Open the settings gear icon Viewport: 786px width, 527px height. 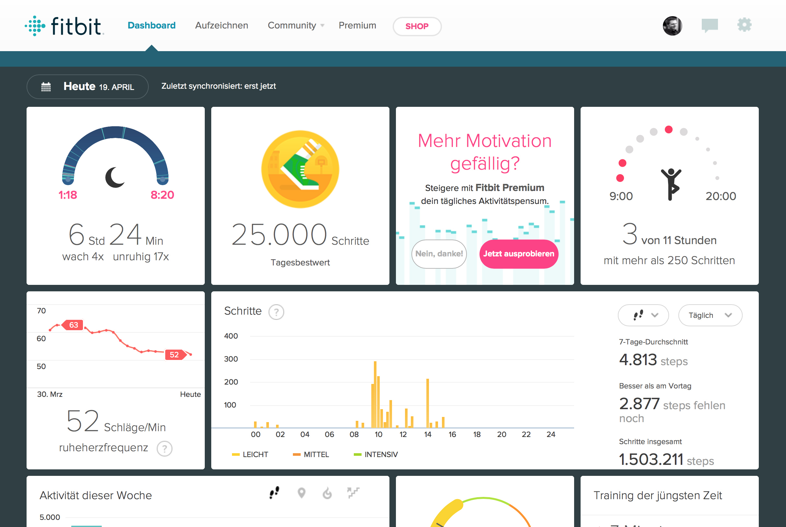coord(744,25)
